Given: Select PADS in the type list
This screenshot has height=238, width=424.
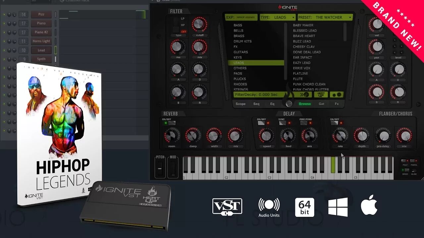Looking at the screenshot, I should 238,73.
